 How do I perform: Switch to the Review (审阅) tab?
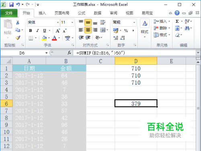(113, 13)
